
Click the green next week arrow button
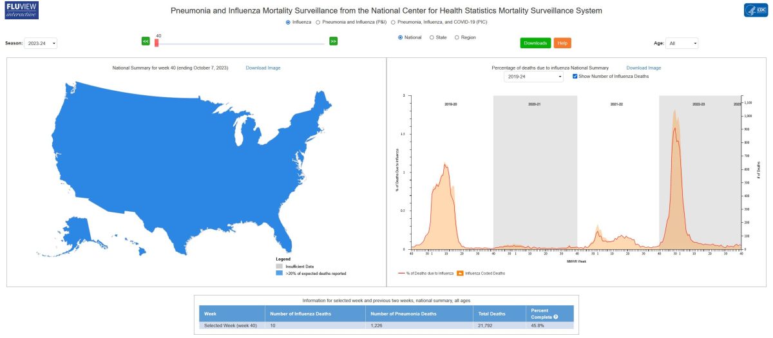pos(333,41)
